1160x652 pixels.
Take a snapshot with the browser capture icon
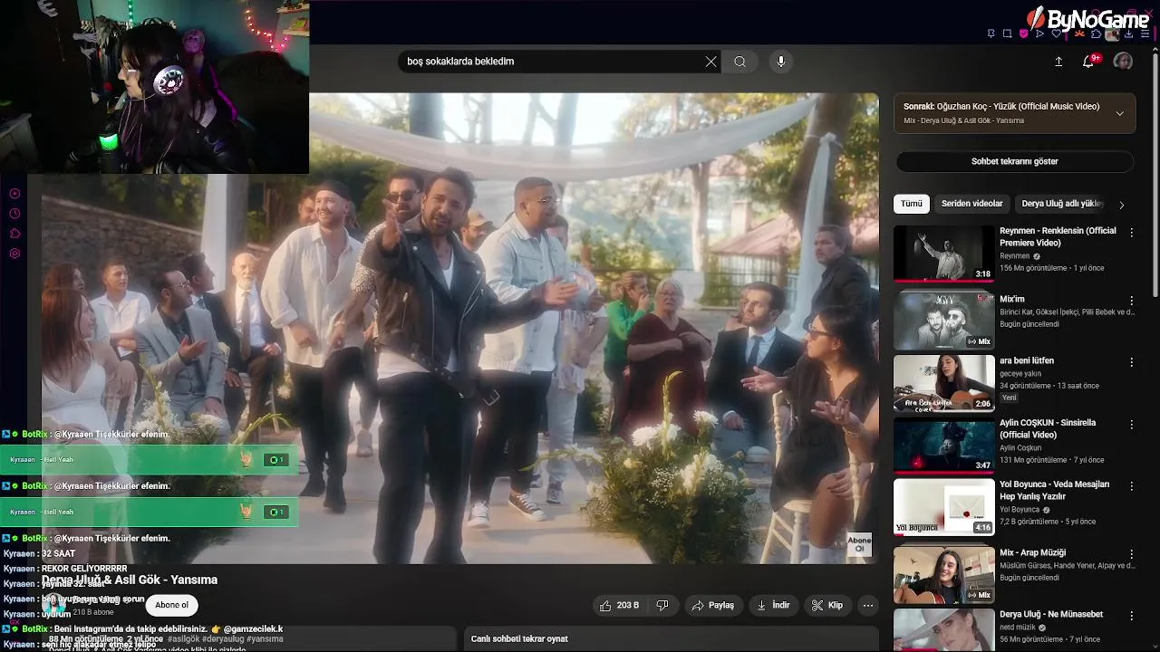(1007, 34)
